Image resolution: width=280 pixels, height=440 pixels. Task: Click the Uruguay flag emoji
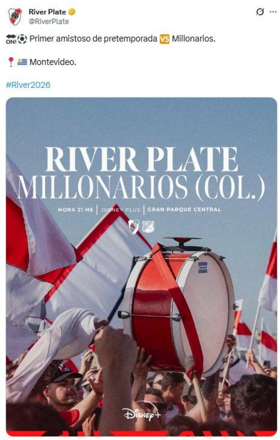tap(22, 62)
